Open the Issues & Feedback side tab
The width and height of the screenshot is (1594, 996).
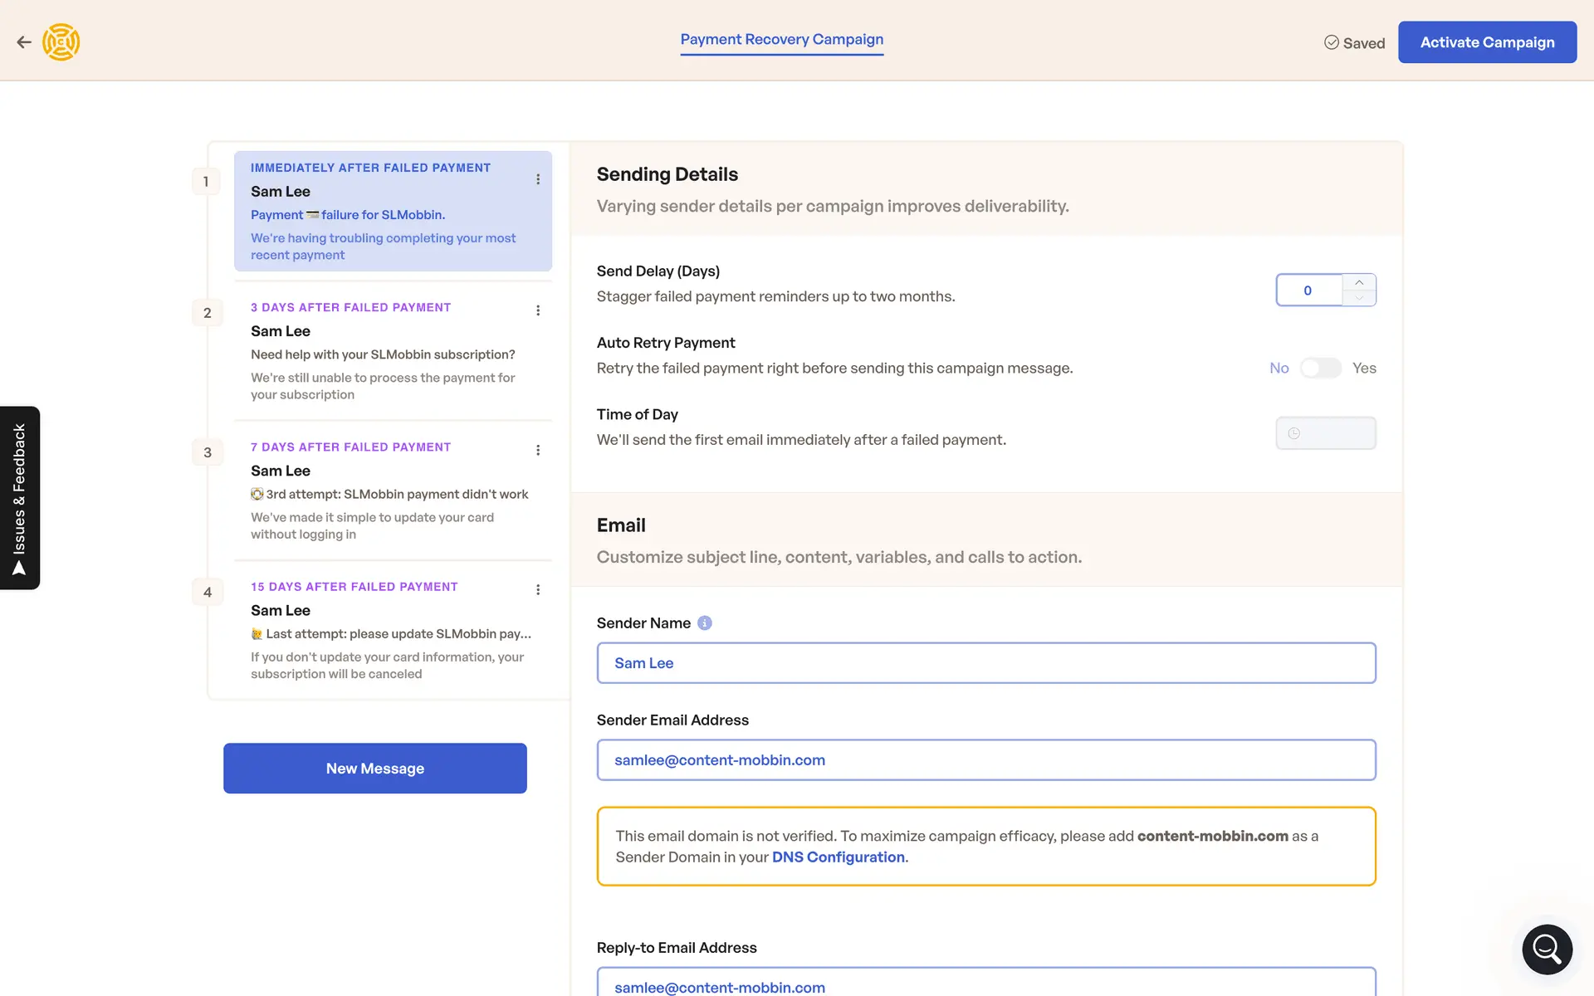point(20,498)
